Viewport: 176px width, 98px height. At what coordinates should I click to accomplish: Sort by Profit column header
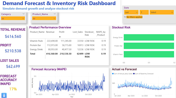pyautogui.click(x=62, y=32)
